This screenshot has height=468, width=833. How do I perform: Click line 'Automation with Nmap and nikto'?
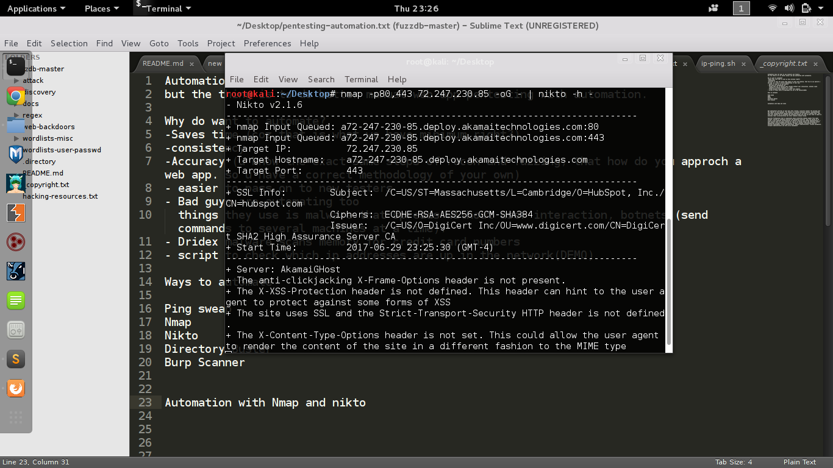(265, 402)
